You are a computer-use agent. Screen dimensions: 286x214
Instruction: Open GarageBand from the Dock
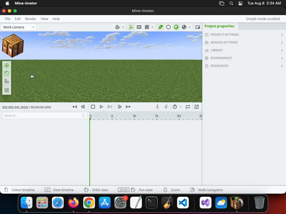click(167, 203)
